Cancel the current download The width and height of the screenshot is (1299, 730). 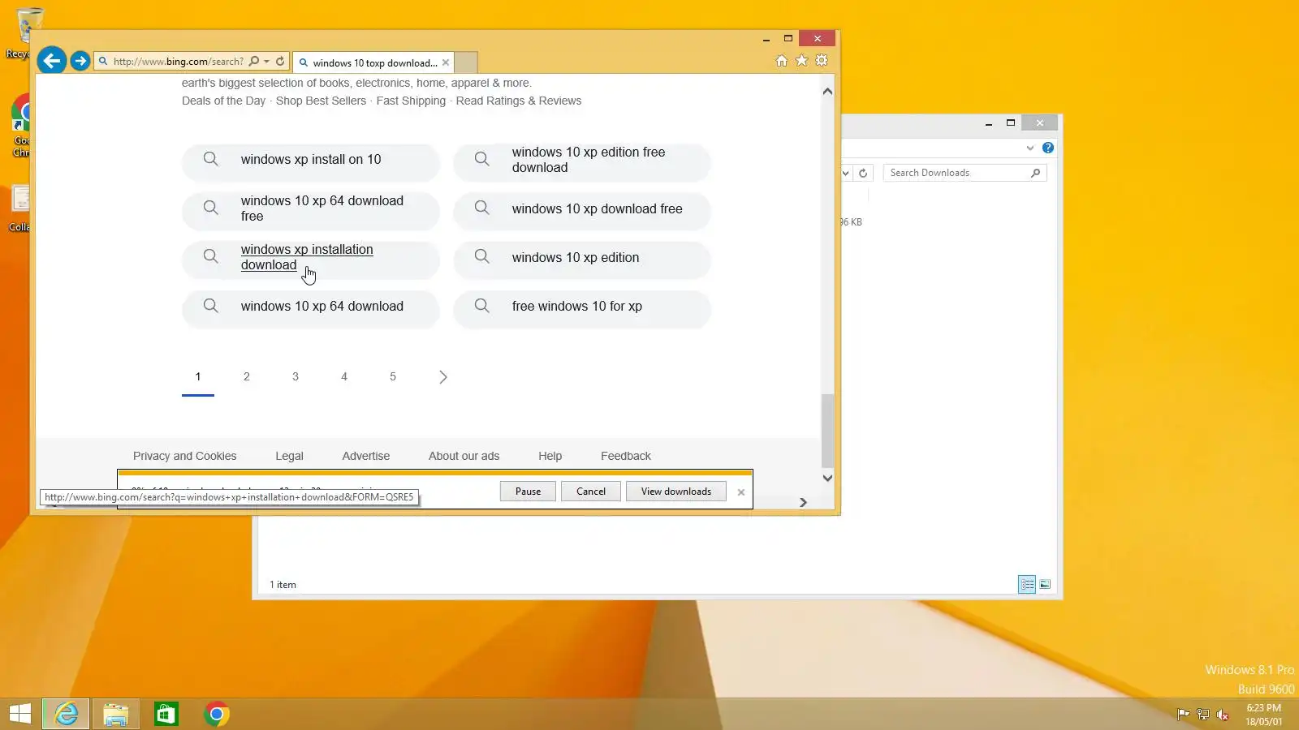[x=591, y=492]
